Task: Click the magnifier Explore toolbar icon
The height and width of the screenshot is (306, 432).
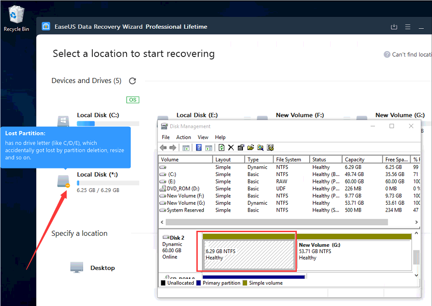Action: [x=260, y=148]
